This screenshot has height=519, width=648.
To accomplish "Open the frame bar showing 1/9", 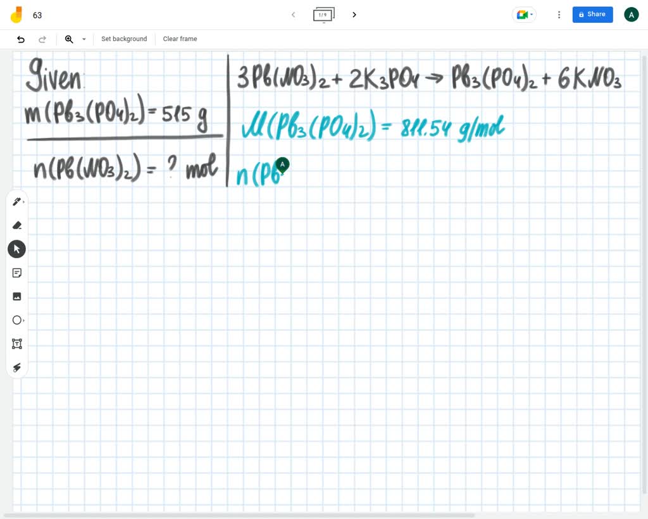I will [x=323, y=15].
